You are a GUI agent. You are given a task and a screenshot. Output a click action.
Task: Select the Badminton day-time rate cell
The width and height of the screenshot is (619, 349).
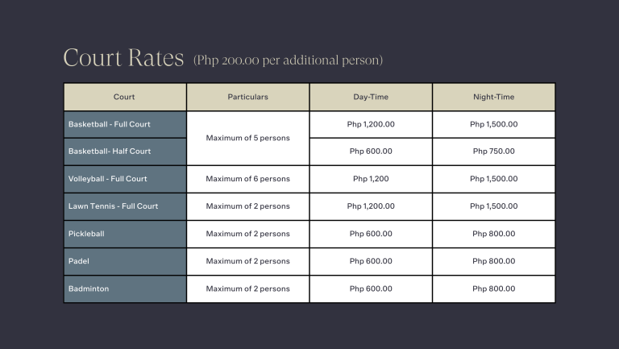click(x=371, y=289)
